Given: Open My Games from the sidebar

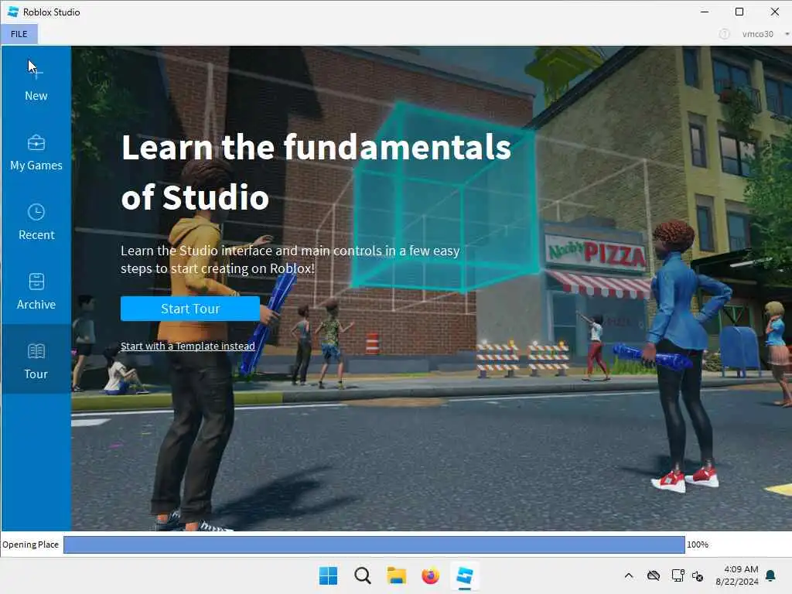Looking at the screenshot, I should click(36, 152).
